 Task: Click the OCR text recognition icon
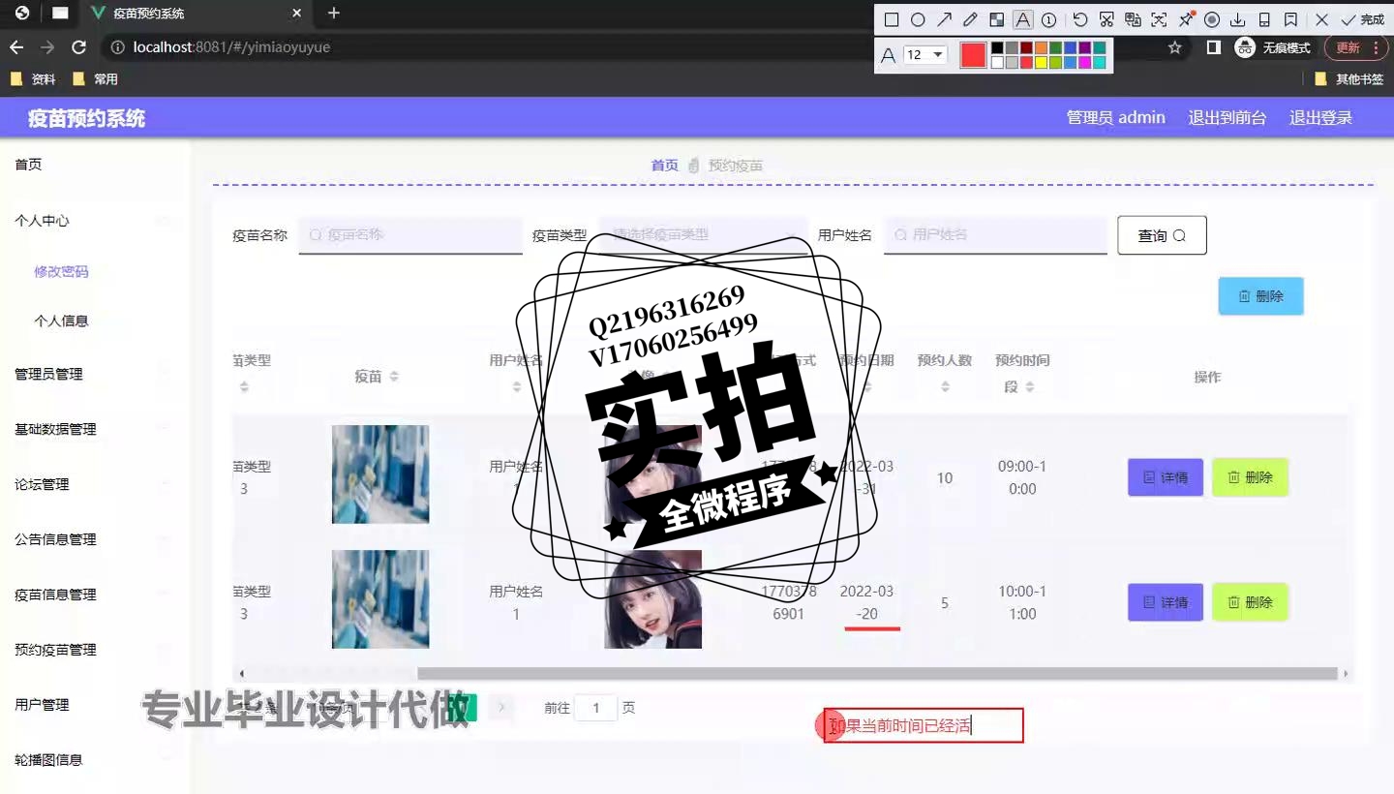coord(1159,20)
